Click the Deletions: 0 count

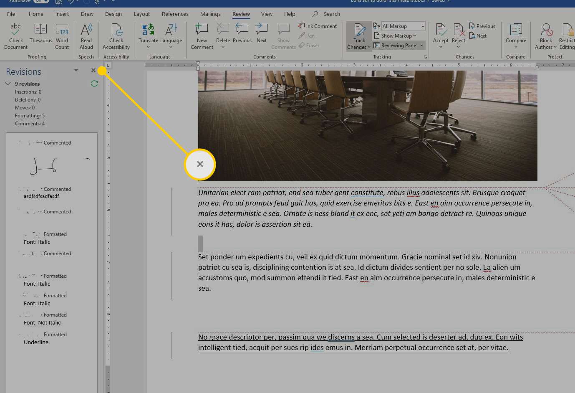(28, 100)
